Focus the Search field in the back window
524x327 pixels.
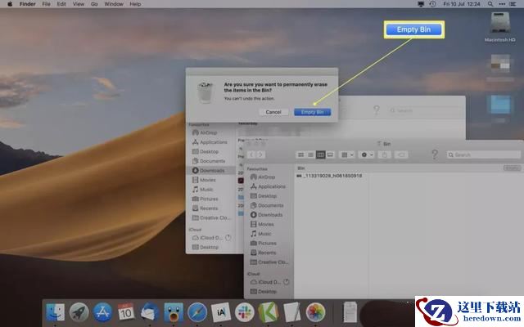tap(425, 110)
